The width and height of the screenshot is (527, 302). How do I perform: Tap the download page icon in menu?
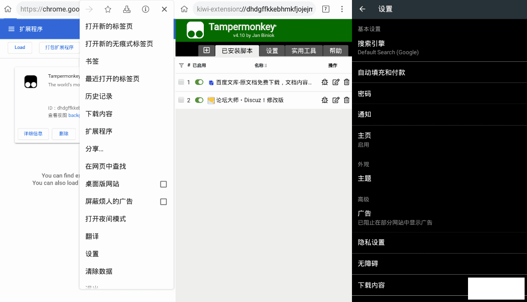[x=127, y=9]
